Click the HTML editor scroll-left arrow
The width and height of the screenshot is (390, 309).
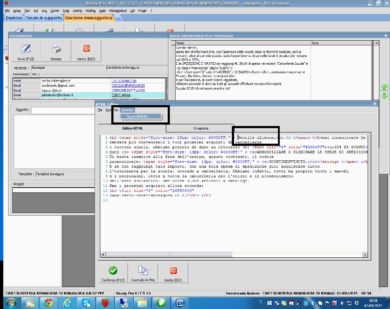click(x=103, y=254)
